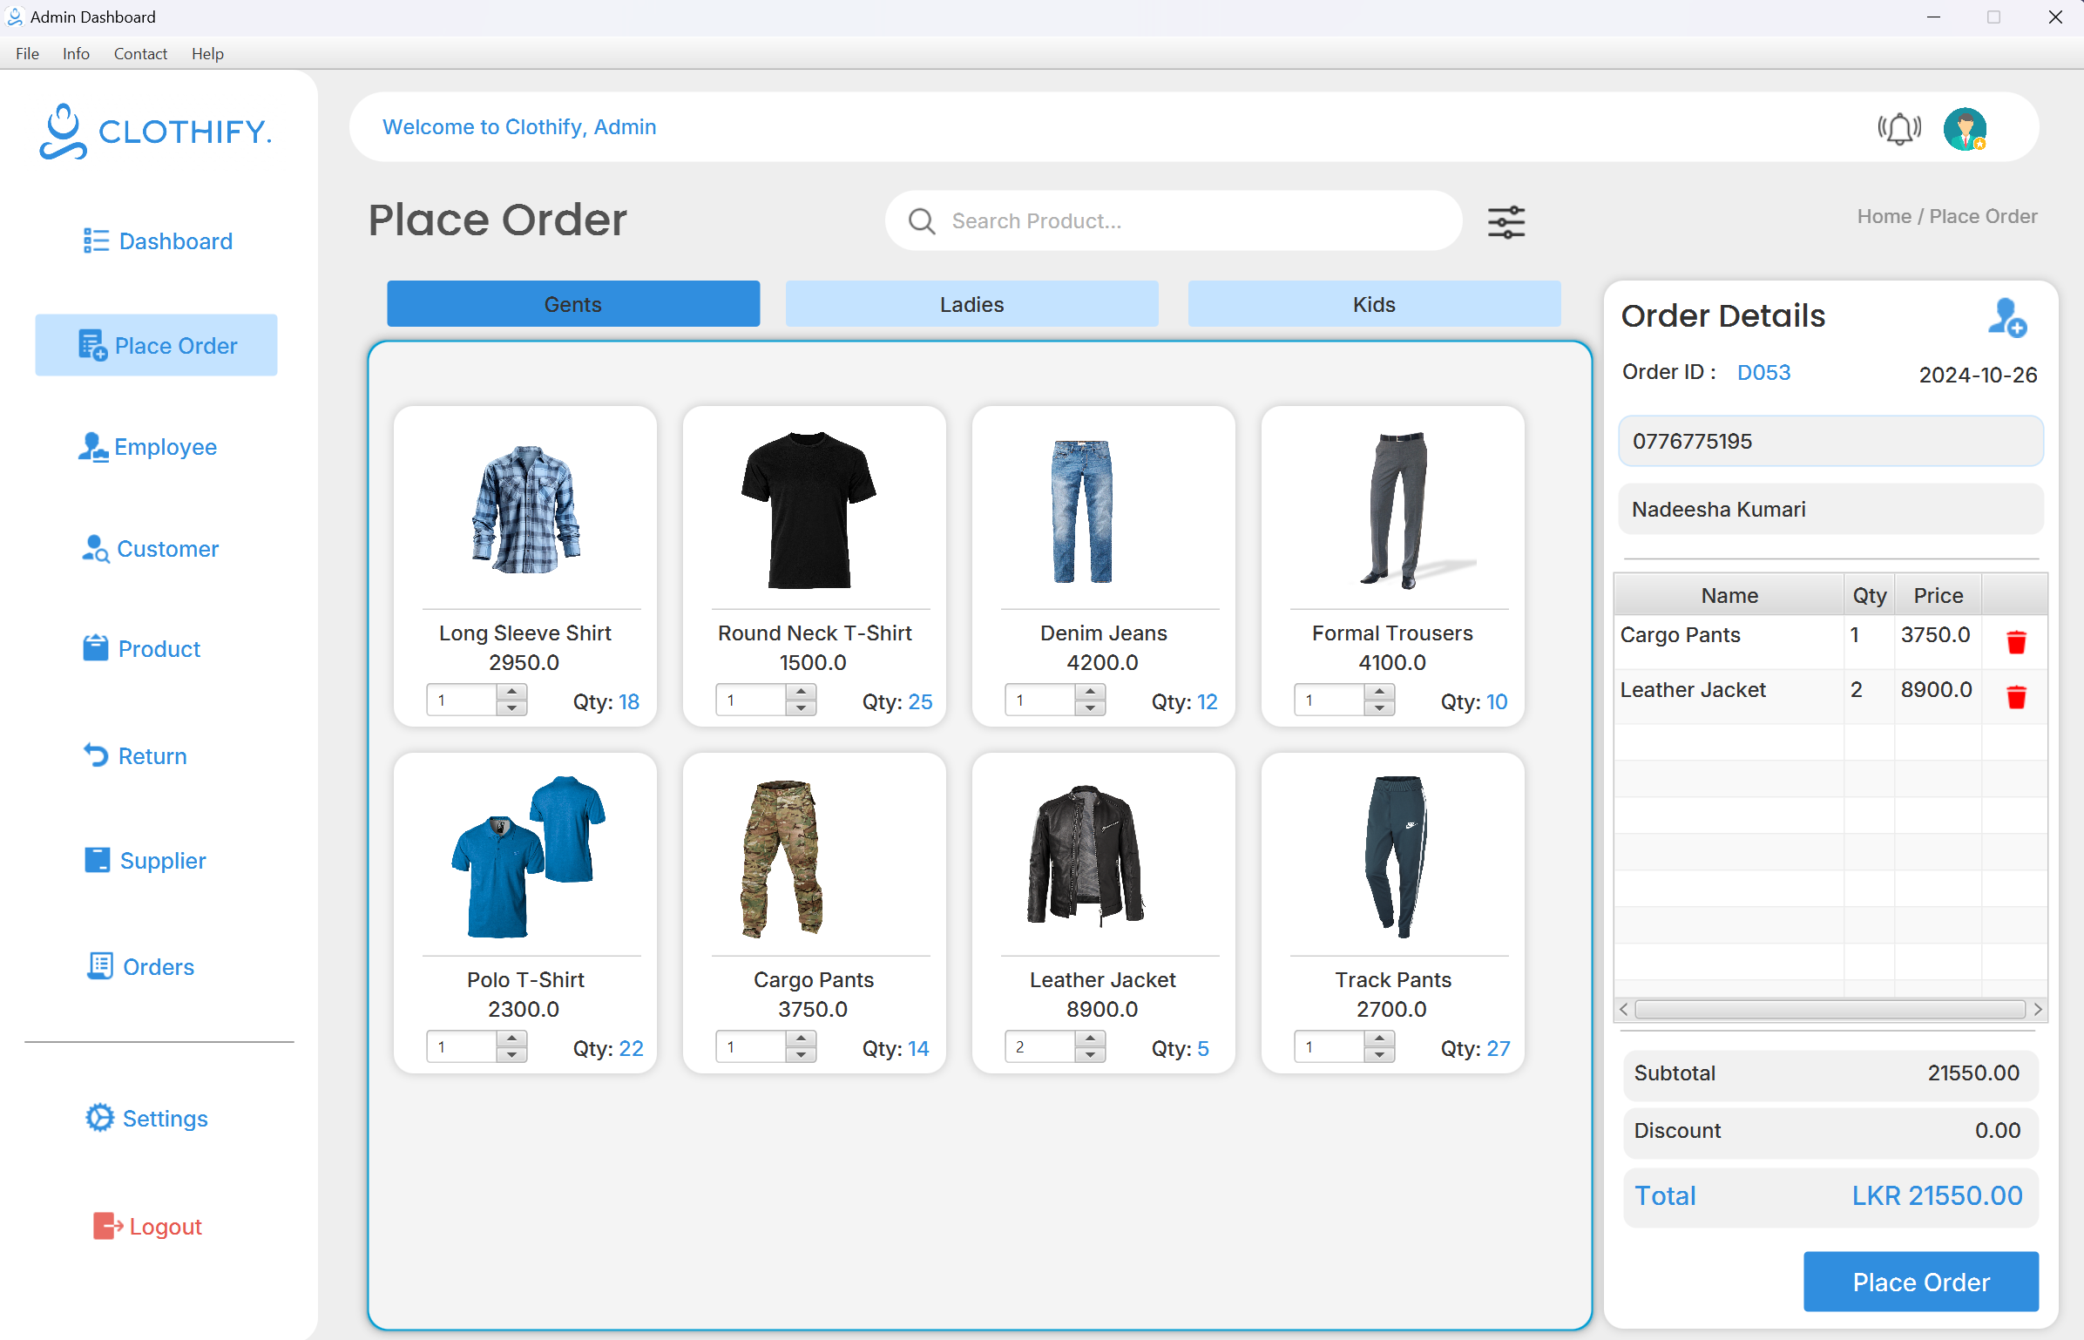Open the Help menu
Viewport: 2084px width, 1340px height.
(x=207, y=54)
